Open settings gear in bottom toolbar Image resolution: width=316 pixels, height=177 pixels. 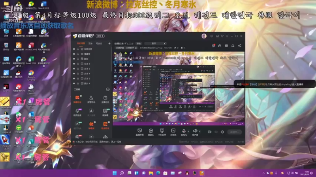(222, 132)
